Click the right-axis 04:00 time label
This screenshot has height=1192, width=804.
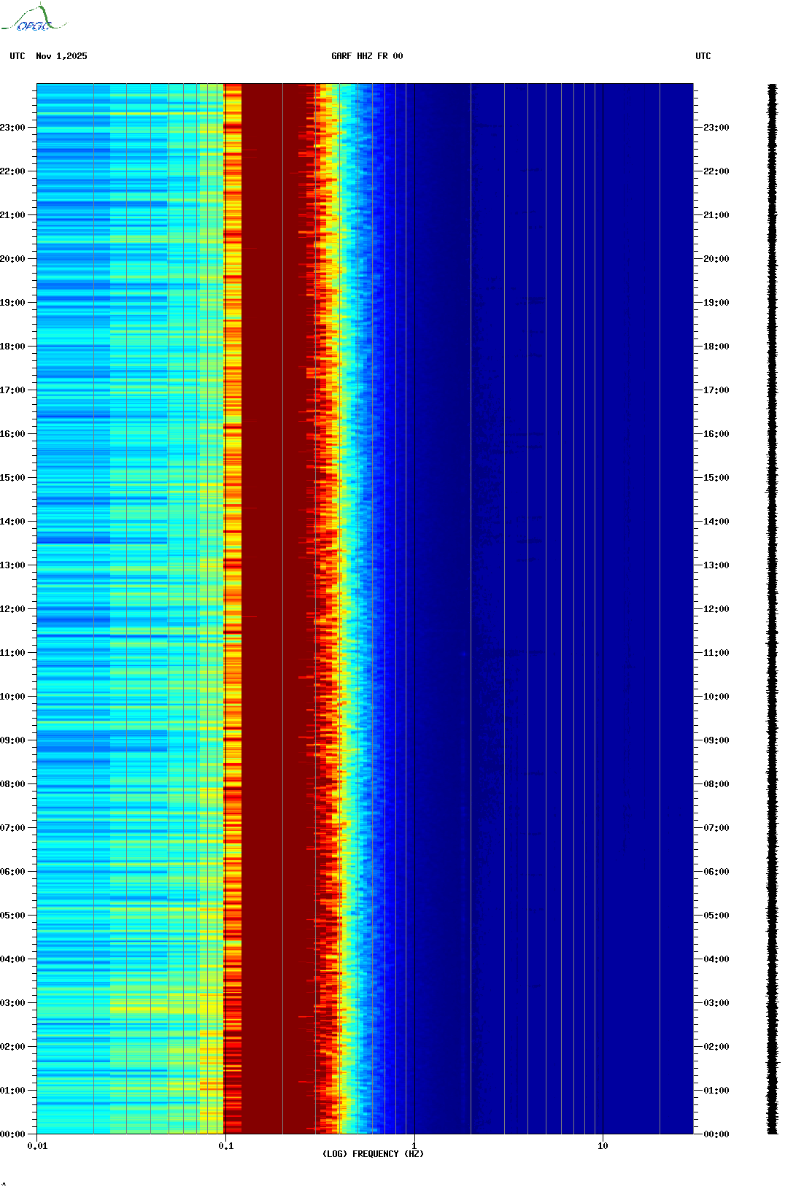click(716, 959)
